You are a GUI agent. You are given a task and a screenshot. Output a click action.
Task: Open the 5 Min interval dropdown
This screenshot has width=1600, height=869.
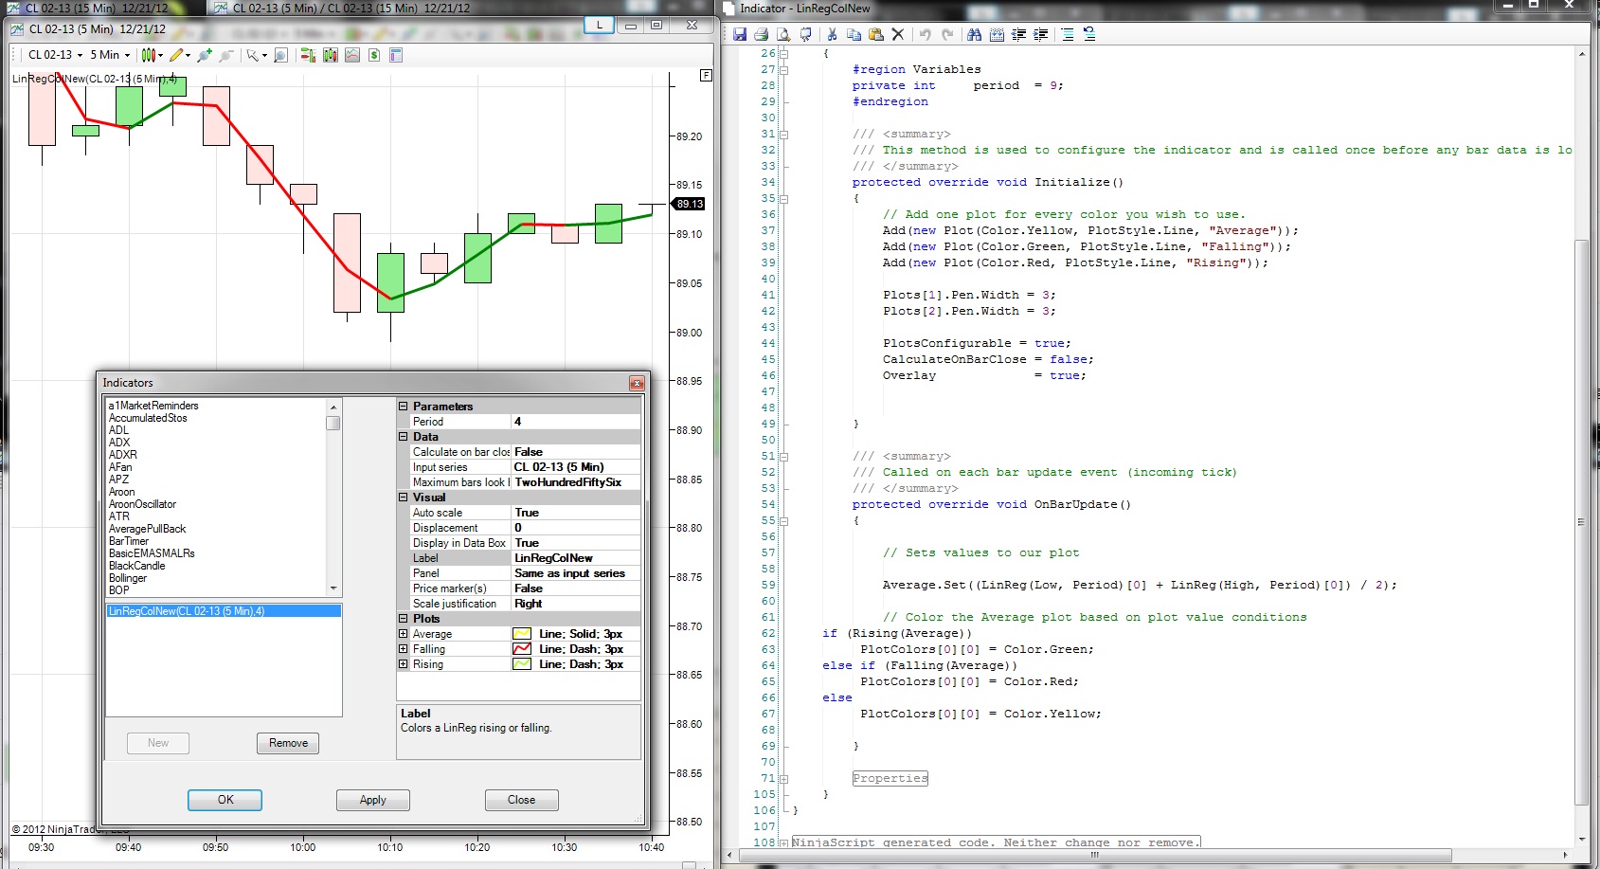111,55
